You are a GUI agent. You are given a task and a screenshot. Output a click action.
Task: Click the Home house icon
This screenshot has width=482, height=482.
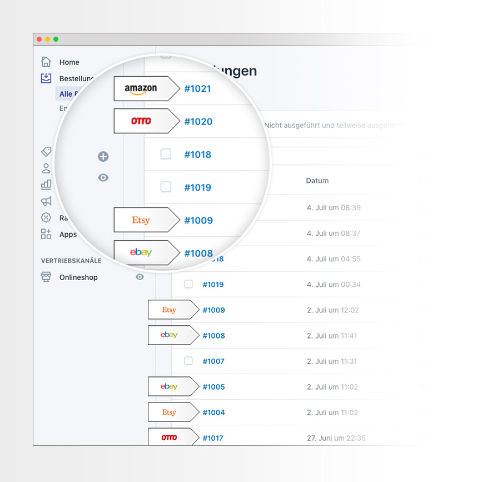click(x=46, y=62)
